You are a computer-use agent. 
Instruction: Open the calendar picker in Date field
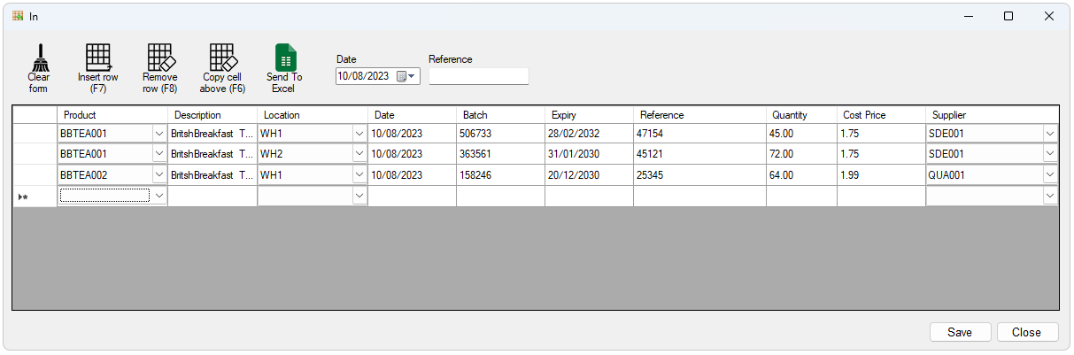(x=404, y=77)
